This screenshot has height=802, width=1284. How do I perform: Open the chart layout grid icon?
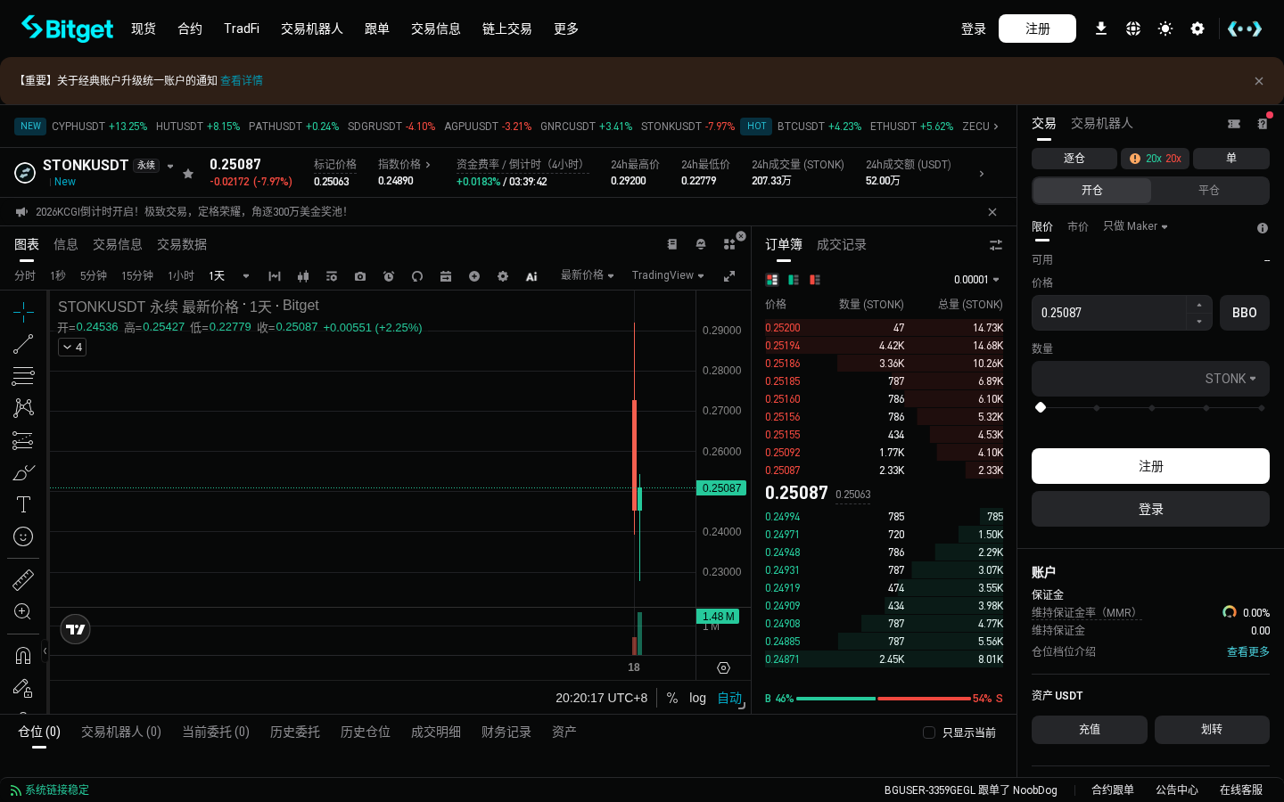pyautogui.click(x=729, y=244)
